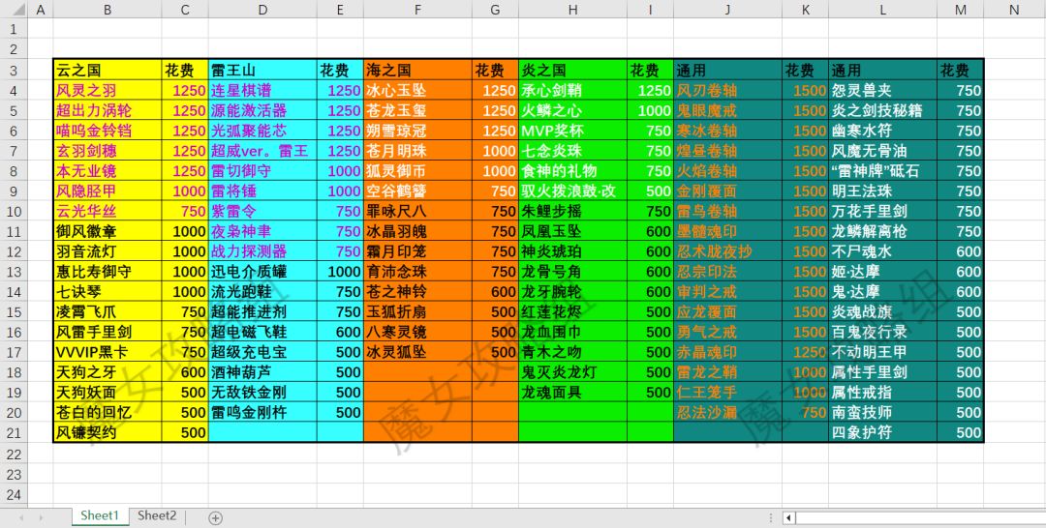Click the tab bar split handle dots
Viewport: 1046px width, 528px height.
(x=771, y=517)
